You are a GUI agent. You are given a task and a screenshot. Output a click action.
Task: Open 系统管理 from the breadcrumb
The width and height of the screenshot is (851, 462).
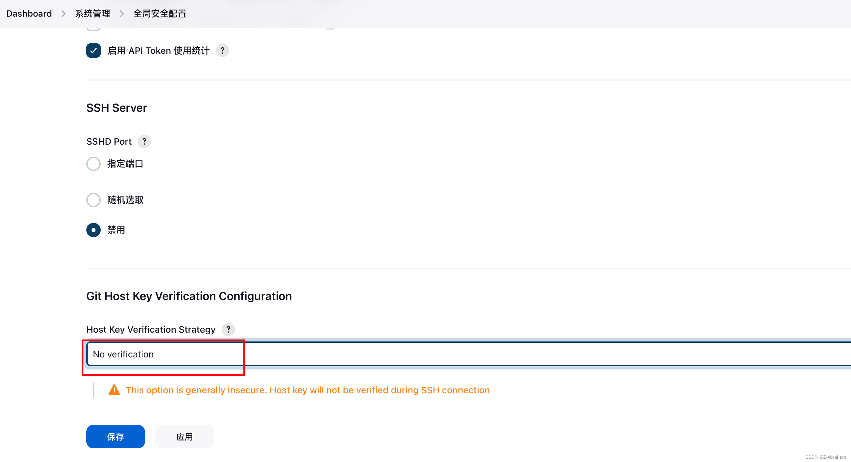click(92, 14)
